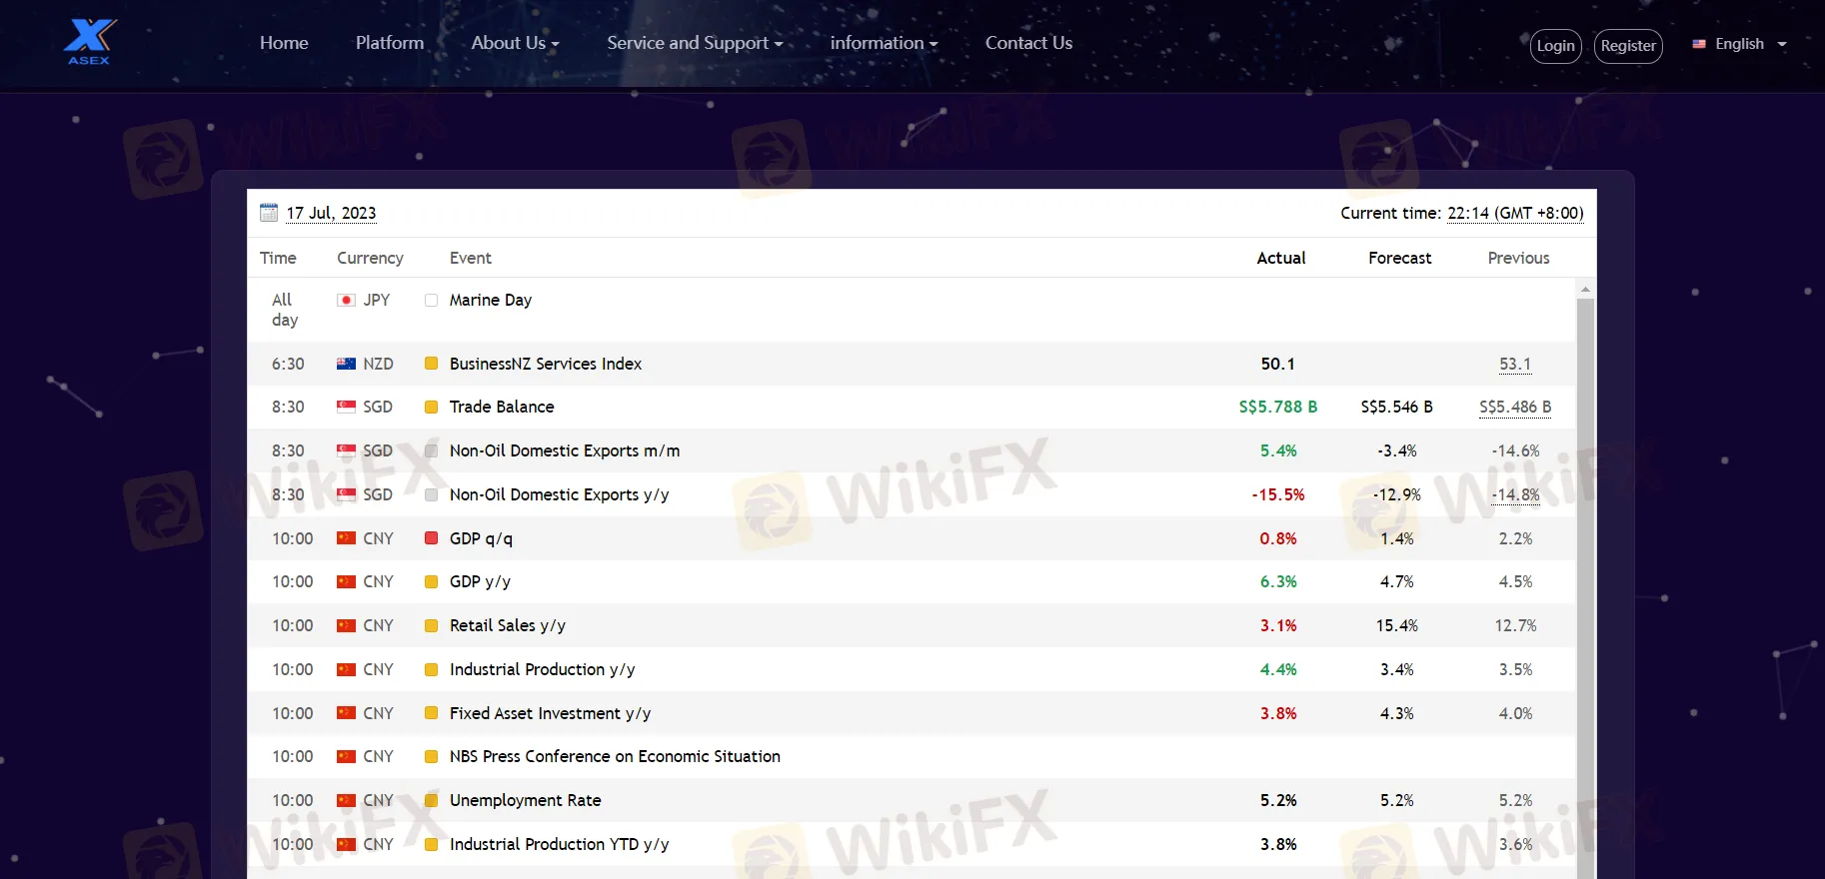Open the Platform menu item
1825x879 pixels.
[x=390, y=43]
